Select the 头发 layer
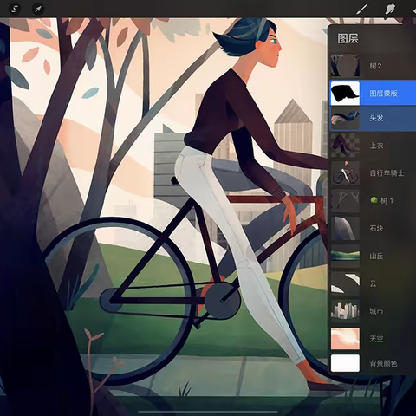Screen dimensions: 416x416 (x=373, y=118)
